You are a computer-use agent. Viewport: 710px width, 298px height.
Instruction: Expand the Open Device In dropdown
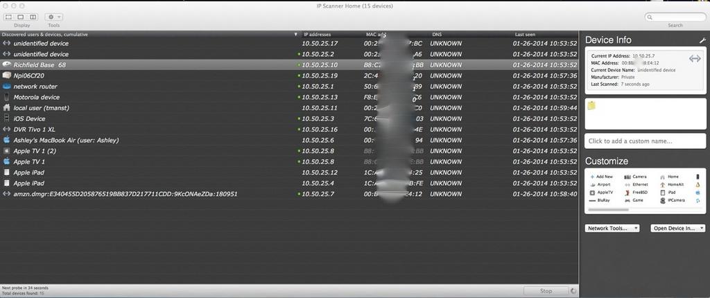click(x=677, y=228)
